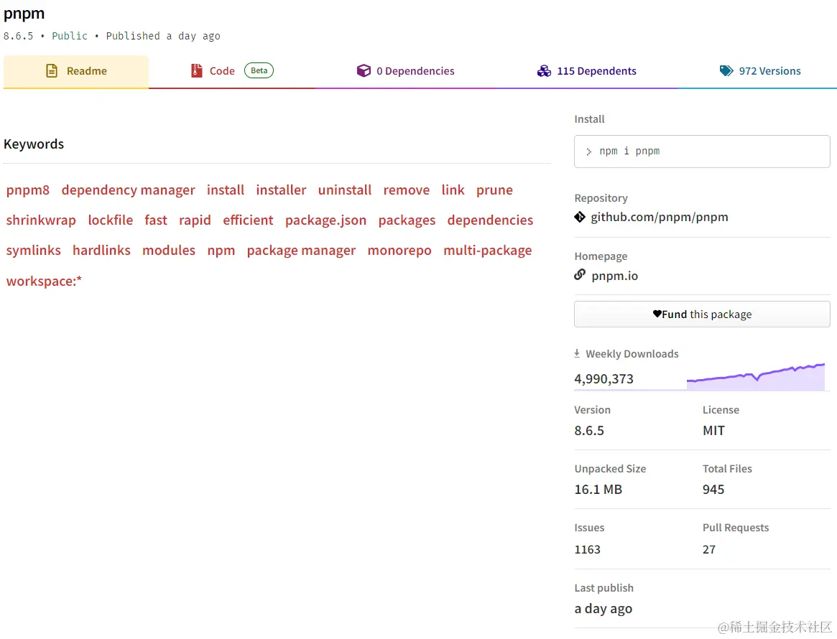Image resolution: width=837 pixels, height=639 pixels.
Task: Click the Public label in header
Action: tap(70, 36)
